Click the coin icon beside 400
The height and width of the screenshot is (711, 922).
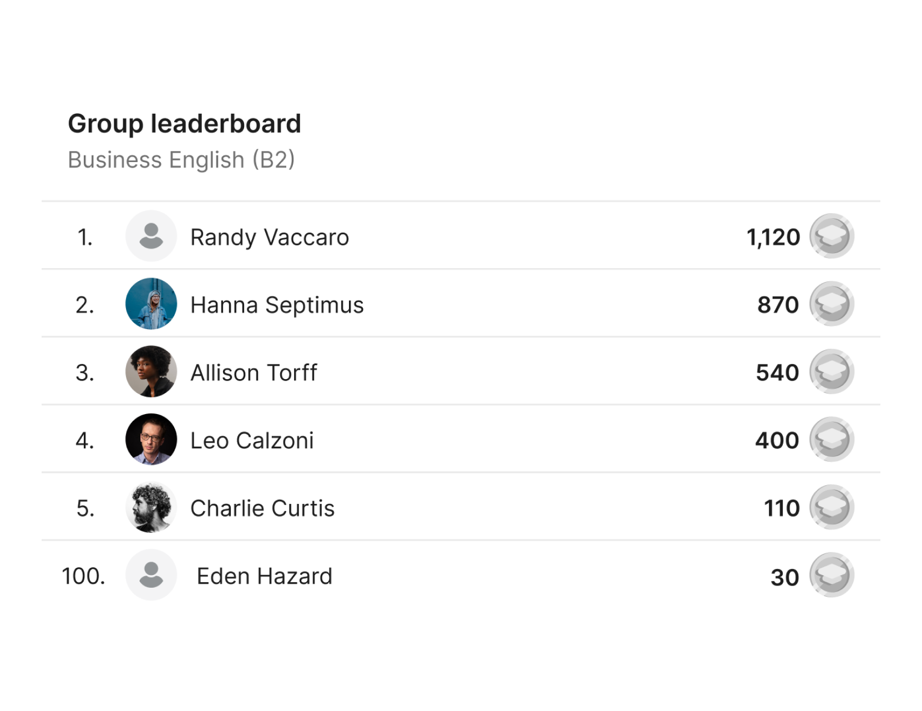pyautogui.click(x=831, y=439)
